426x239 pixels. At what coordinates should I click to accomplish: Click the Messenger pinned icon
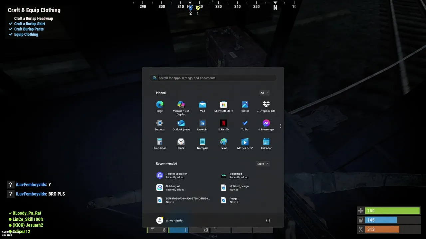coord(266,125)
